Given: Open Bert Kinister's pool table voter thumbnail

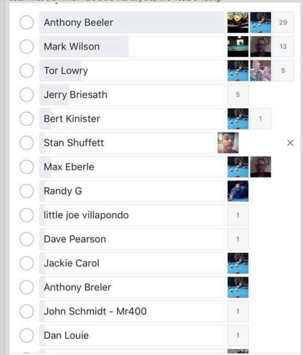Looking at the screenshot, I should [x=238, y=119].
